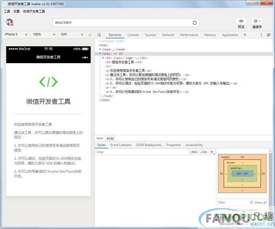Viewport: 275px width, 229px height.
Task: Open the clear cache layers icon
Action: pyautogui.click(x=257, y=21)
